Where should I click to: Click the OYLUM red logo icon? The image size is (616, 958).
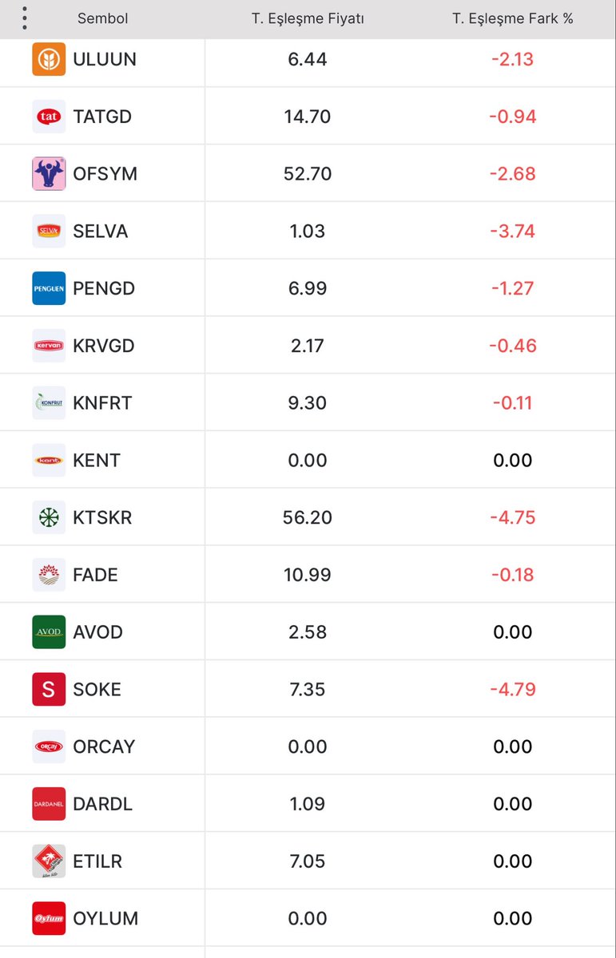[49, 918]
